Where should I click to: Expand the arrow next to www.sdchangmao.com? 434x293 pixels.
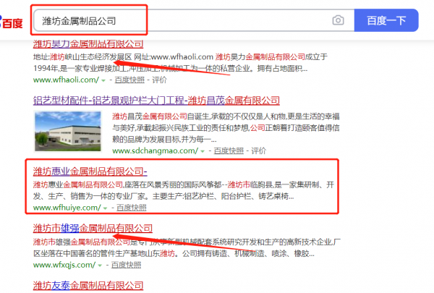(x=203, y=150)
